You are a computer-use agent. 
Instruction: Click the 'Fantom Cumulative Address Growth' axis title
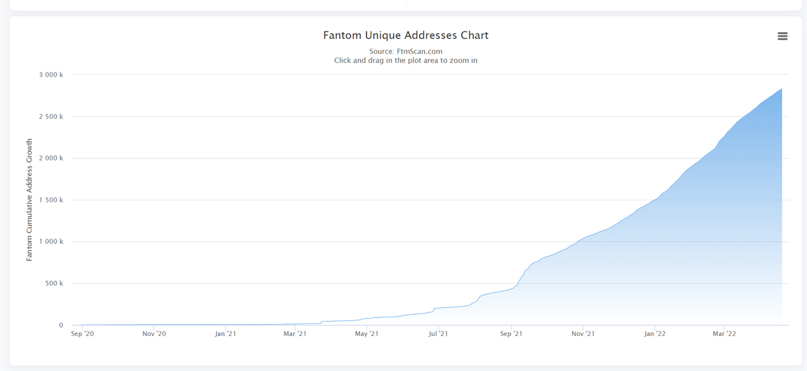click(30, 200)
